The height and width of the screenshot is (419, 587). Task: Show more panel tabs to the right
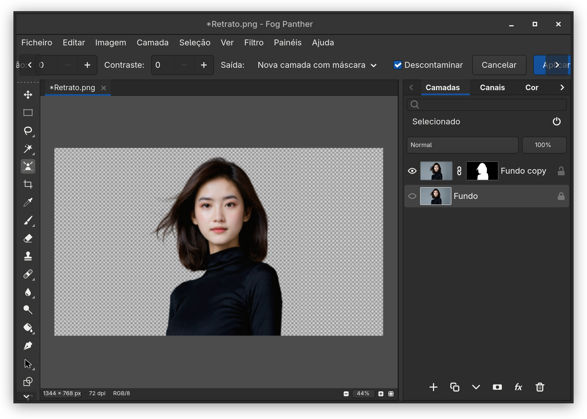(562, 87)
